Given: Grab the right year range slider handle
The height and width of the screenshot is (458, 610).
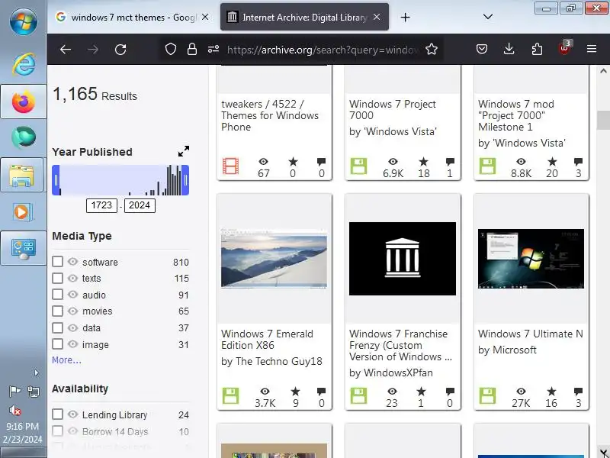Looking at the screenshot, I should tap(185, 180).
